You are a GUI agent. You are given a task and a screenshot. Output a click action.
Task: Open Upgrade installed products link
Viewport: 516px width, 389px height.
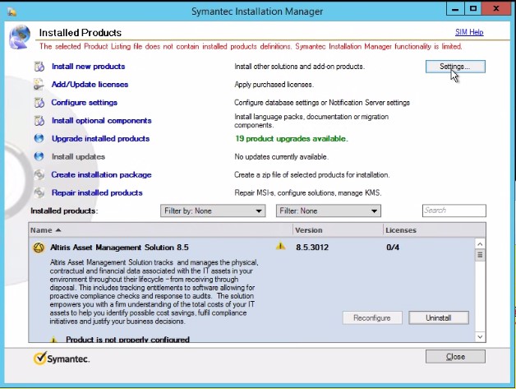100,139
